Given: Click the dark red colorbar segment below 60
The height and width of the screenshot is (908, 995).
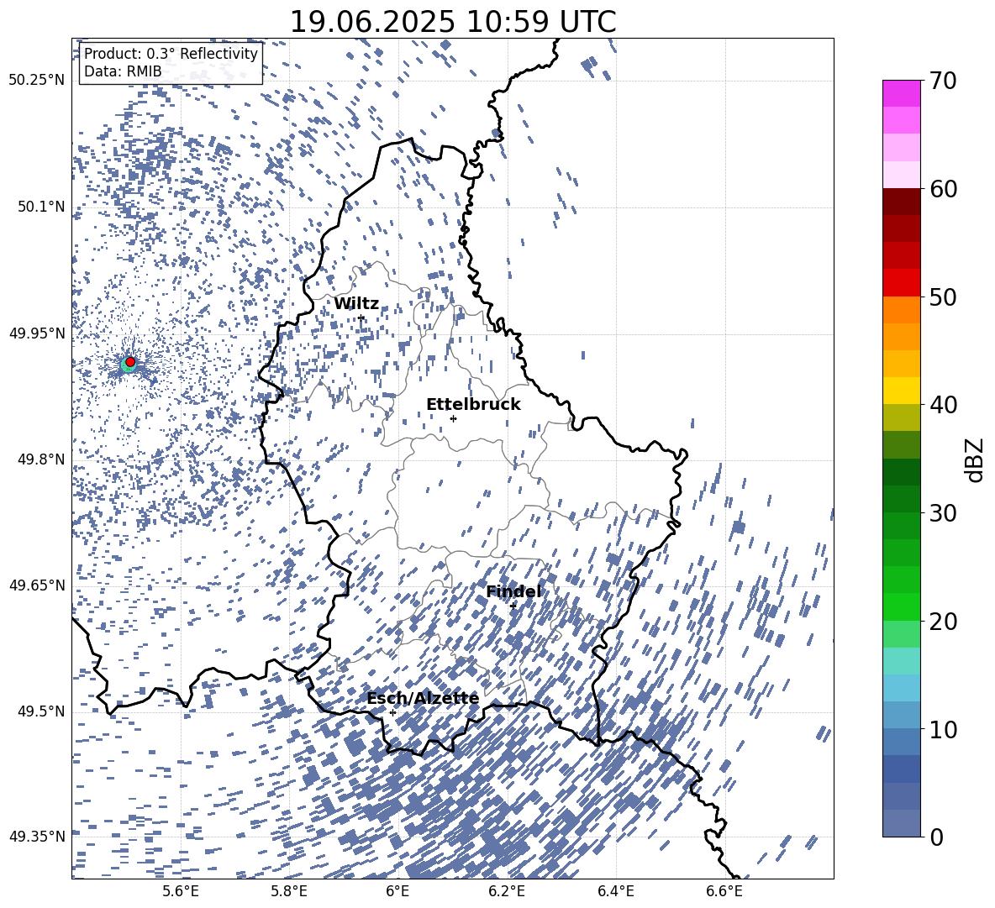Looking at the screenshot, I should [x=901, y=202].
